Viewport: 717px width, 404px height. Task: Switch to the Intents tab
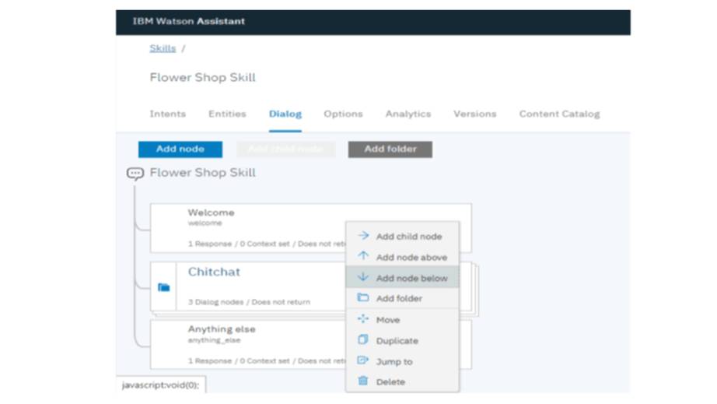(x=167, y=114)
